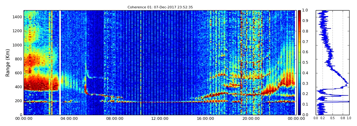Screen dimensions: 357x126
Task: Click the plot title 'Coherence 01: 07-Dec-2017 23:52:35'
Action: point(160,7)
